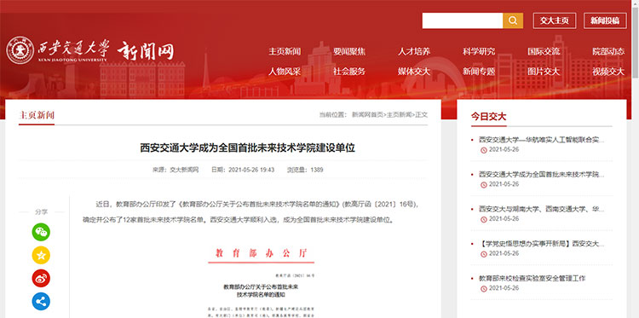Click inside the search input field
The width and height of the screenshot is (639, 318).
pos(463,20)
